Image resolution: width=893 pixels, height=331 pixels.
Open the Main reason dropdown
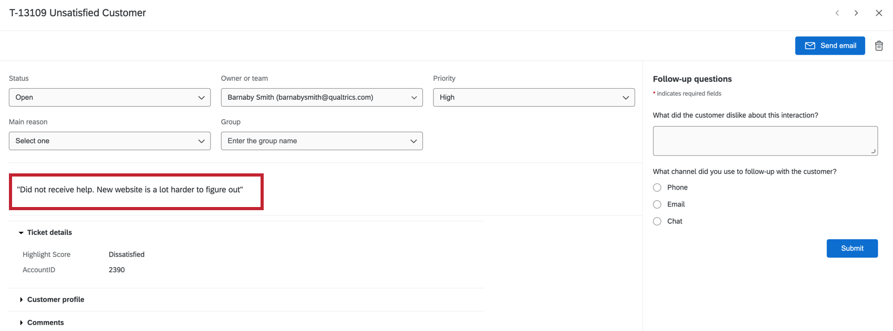pyautogui.click(x=110, y=141)
